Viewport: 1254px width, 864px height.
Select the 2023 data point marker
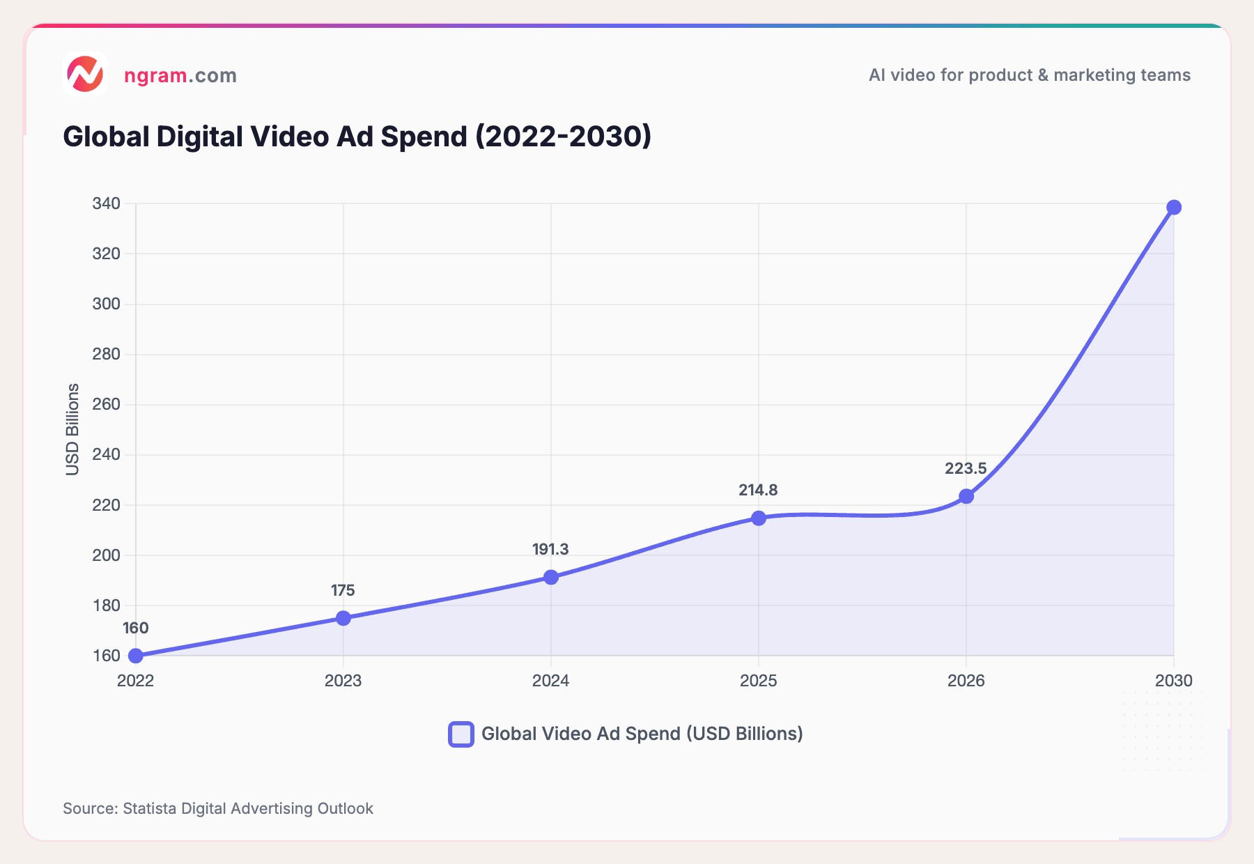tap(342, 616)
